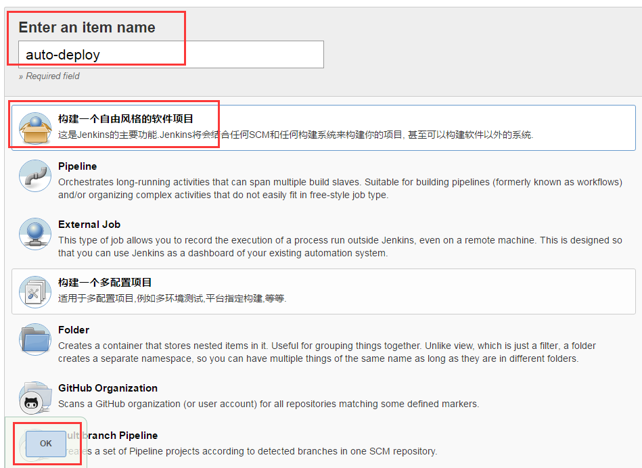Screen dimensions: 642x468
Task: Click description text 适用于多配置项目
Action: click(173, 298)
